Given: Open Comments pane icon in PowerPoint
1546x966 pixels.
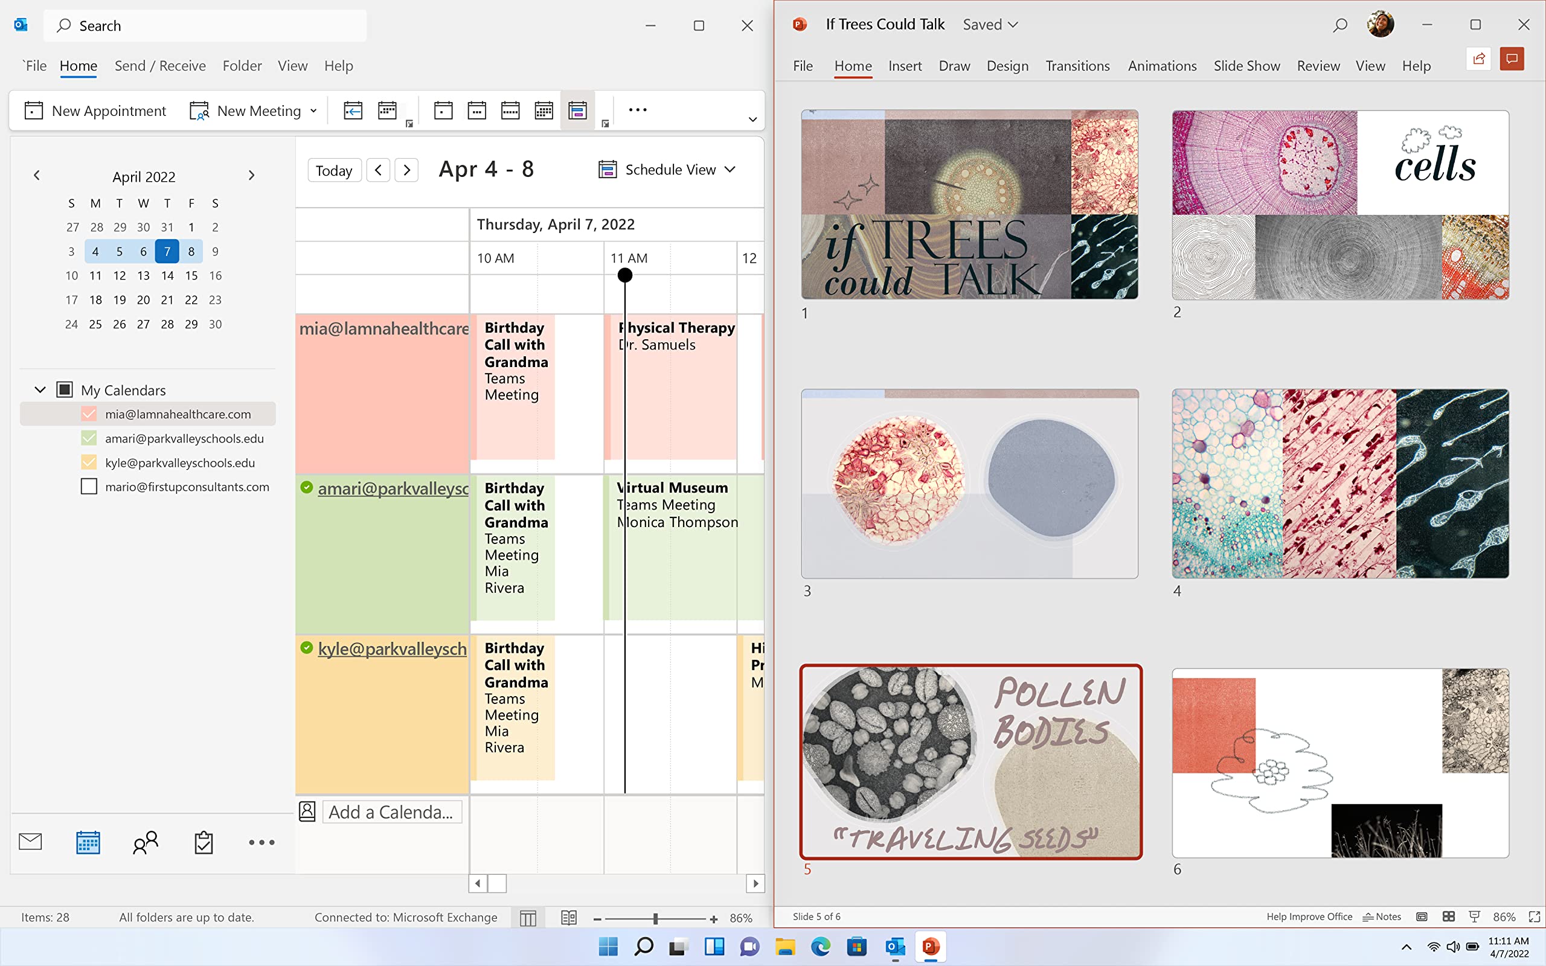Looking at the screenshot, I should [1512, 59].
